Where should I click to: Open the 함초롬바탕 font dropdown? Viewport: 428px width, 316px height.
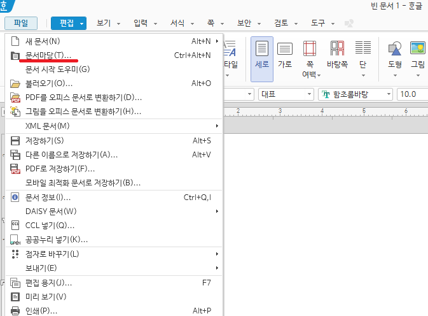coord(356,94)
